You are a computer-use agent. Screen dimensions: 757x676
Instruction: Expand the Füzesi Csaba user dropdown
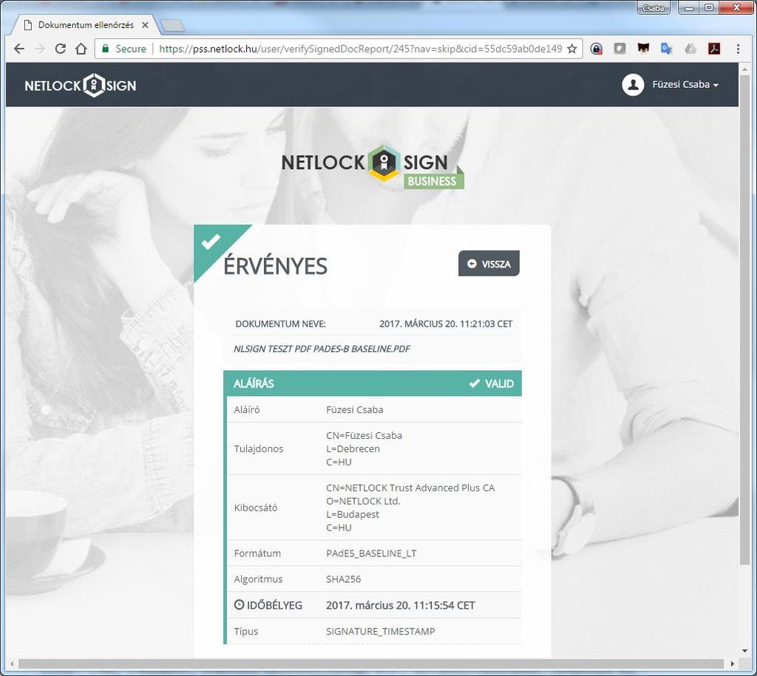[685, 84]
